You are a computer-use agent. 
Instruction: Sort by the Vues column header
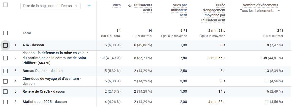click(x=117, y=5)
